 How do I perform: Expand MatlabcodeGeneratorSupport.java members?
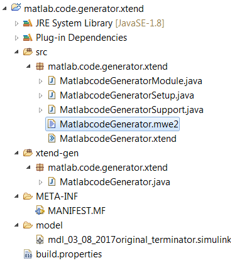click(x=41, y=110)
